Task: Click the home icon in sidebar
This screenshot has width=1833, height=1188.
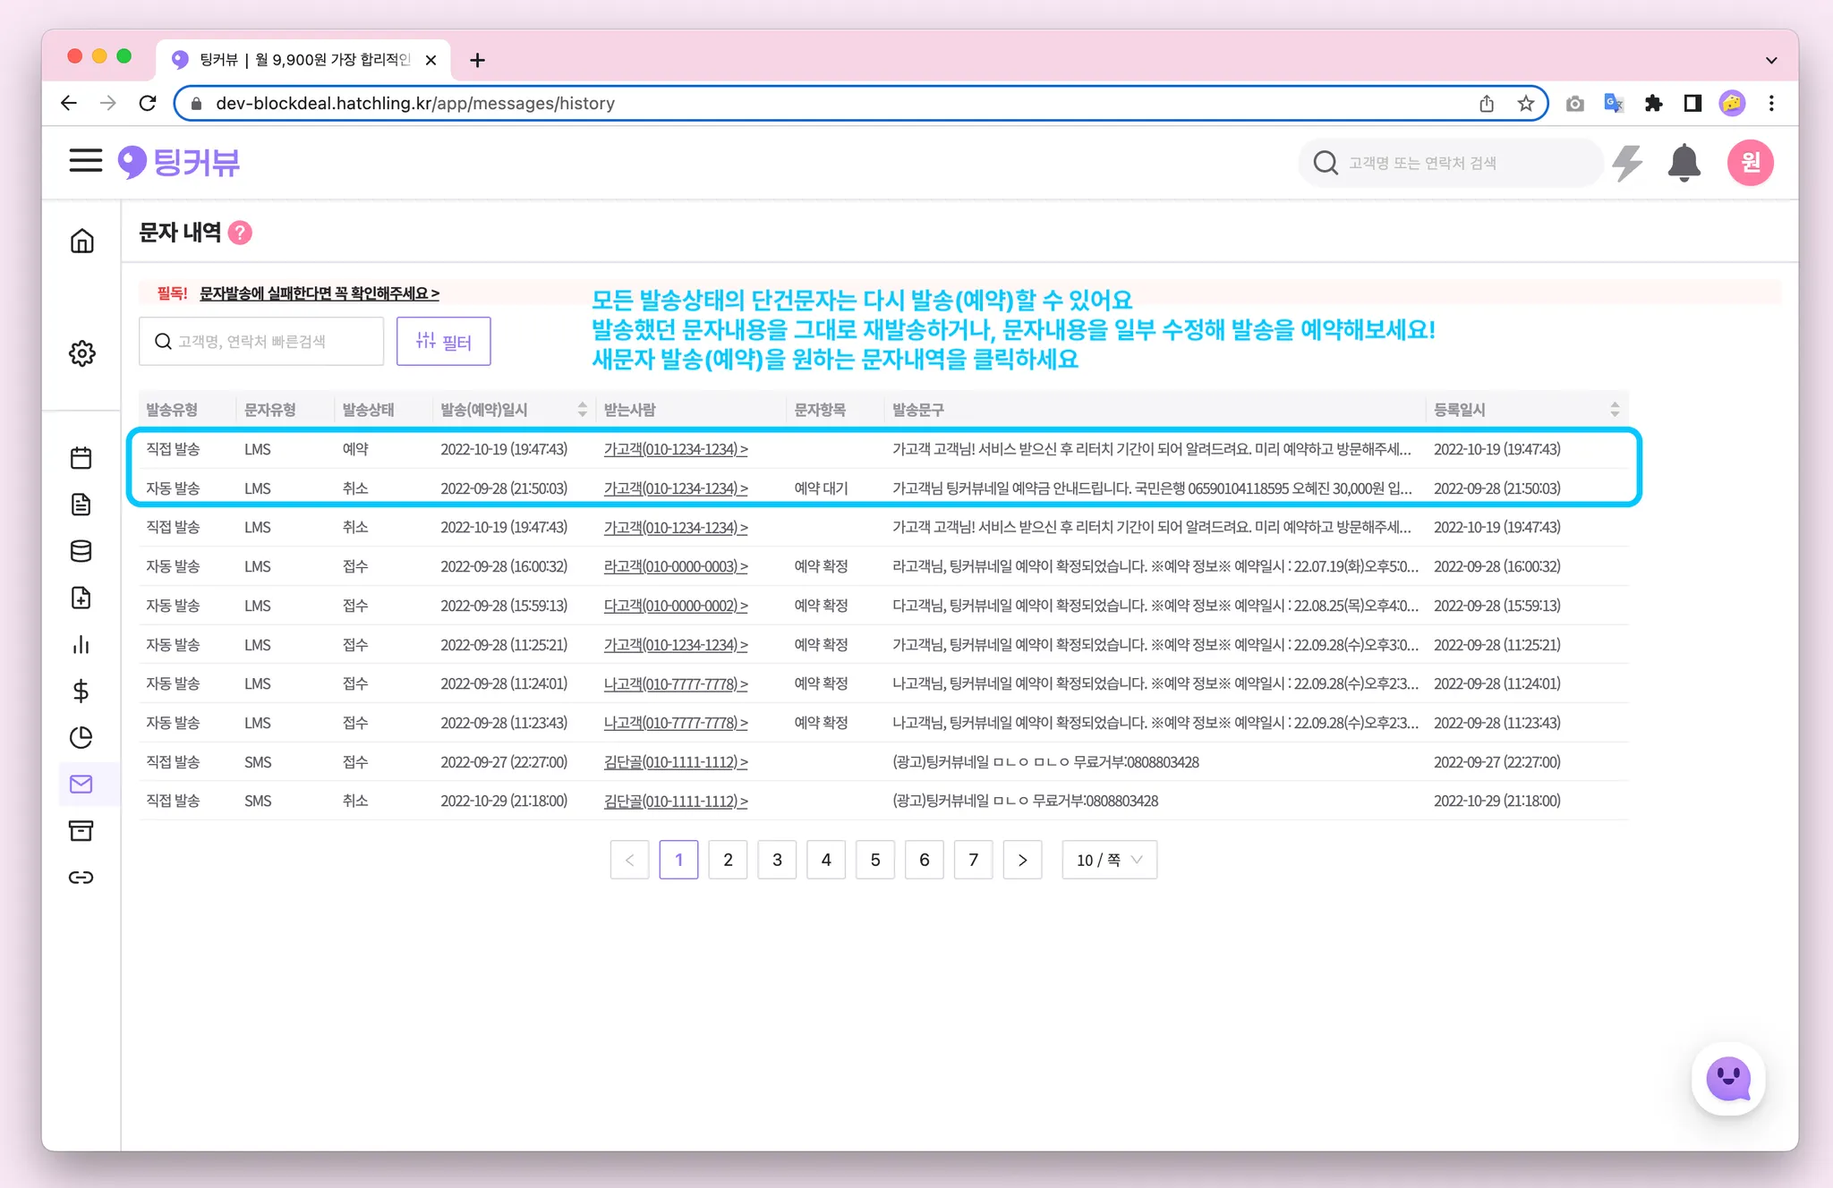Action: pyautogui.click(x=81, y=241)
